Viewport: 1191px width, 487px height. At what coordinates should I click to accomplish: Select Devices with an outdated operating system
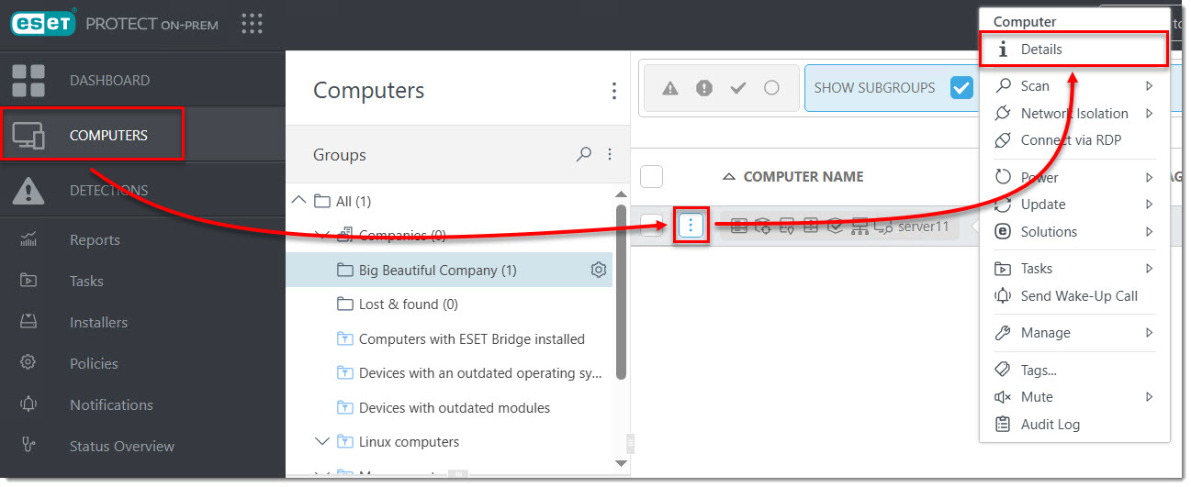click(480, 373)
